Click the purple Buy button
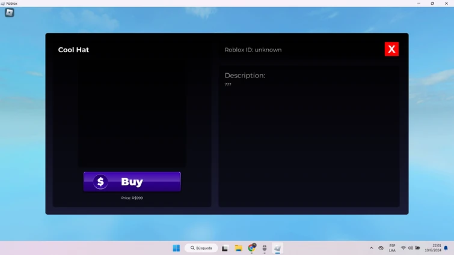This screenshot has width=454, height=255. 132,182
